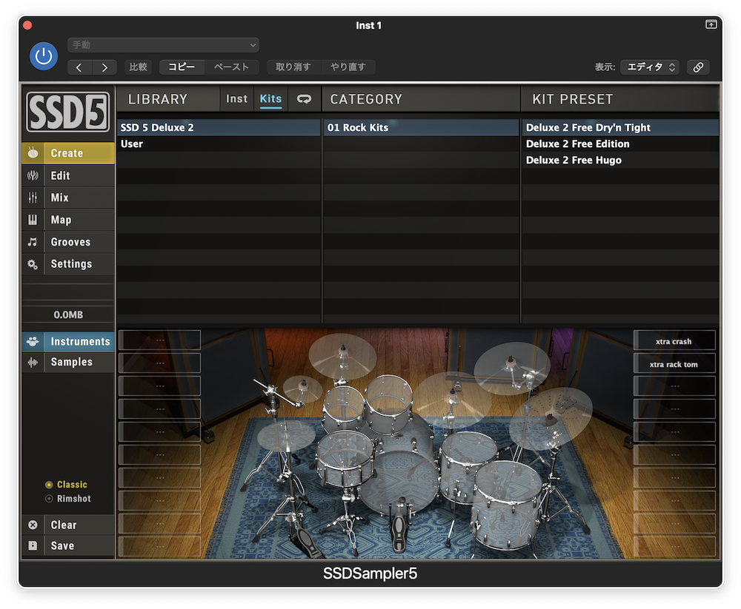Click the window expand icon top right

(x=711, y=24)
